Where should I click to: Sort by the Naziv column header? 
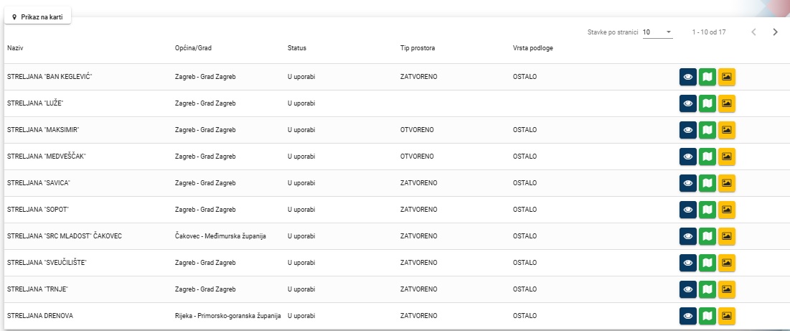click(x=15, y=48)
